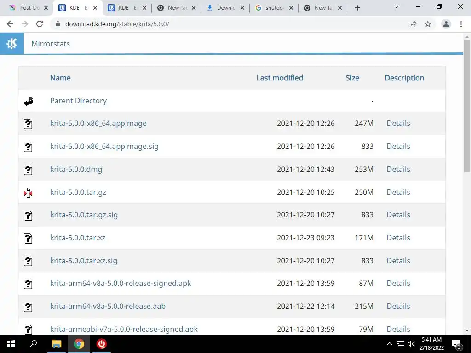This screenshot has width=471, height=353.
Task: Download krita-arm64-v8a-5.0.0-release.aab
Action: point(108,306)
